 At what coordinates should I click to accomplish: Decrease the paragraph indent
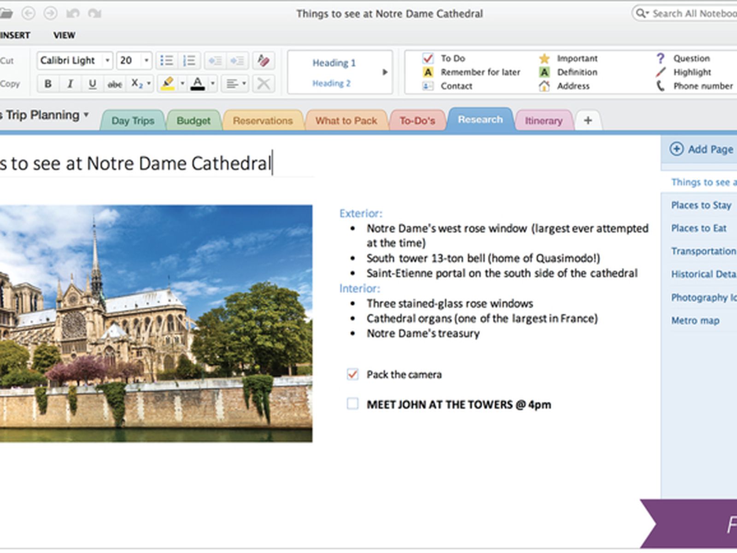[x=215, y=60]
